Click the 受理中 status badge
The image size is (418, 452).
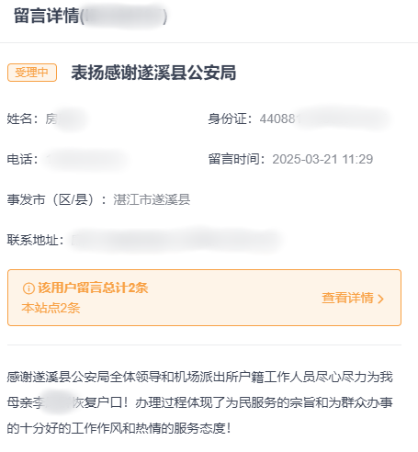click(x=32, y=73)
